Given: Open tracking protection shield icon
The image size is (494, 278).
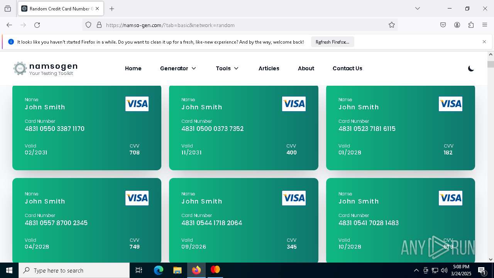Looking at the screenshot, I should pyautogui.click(x=88, y=25).
